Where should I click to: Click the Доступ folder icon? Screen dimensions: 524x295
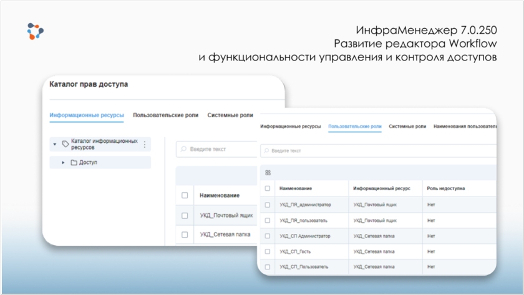(74, 163)
